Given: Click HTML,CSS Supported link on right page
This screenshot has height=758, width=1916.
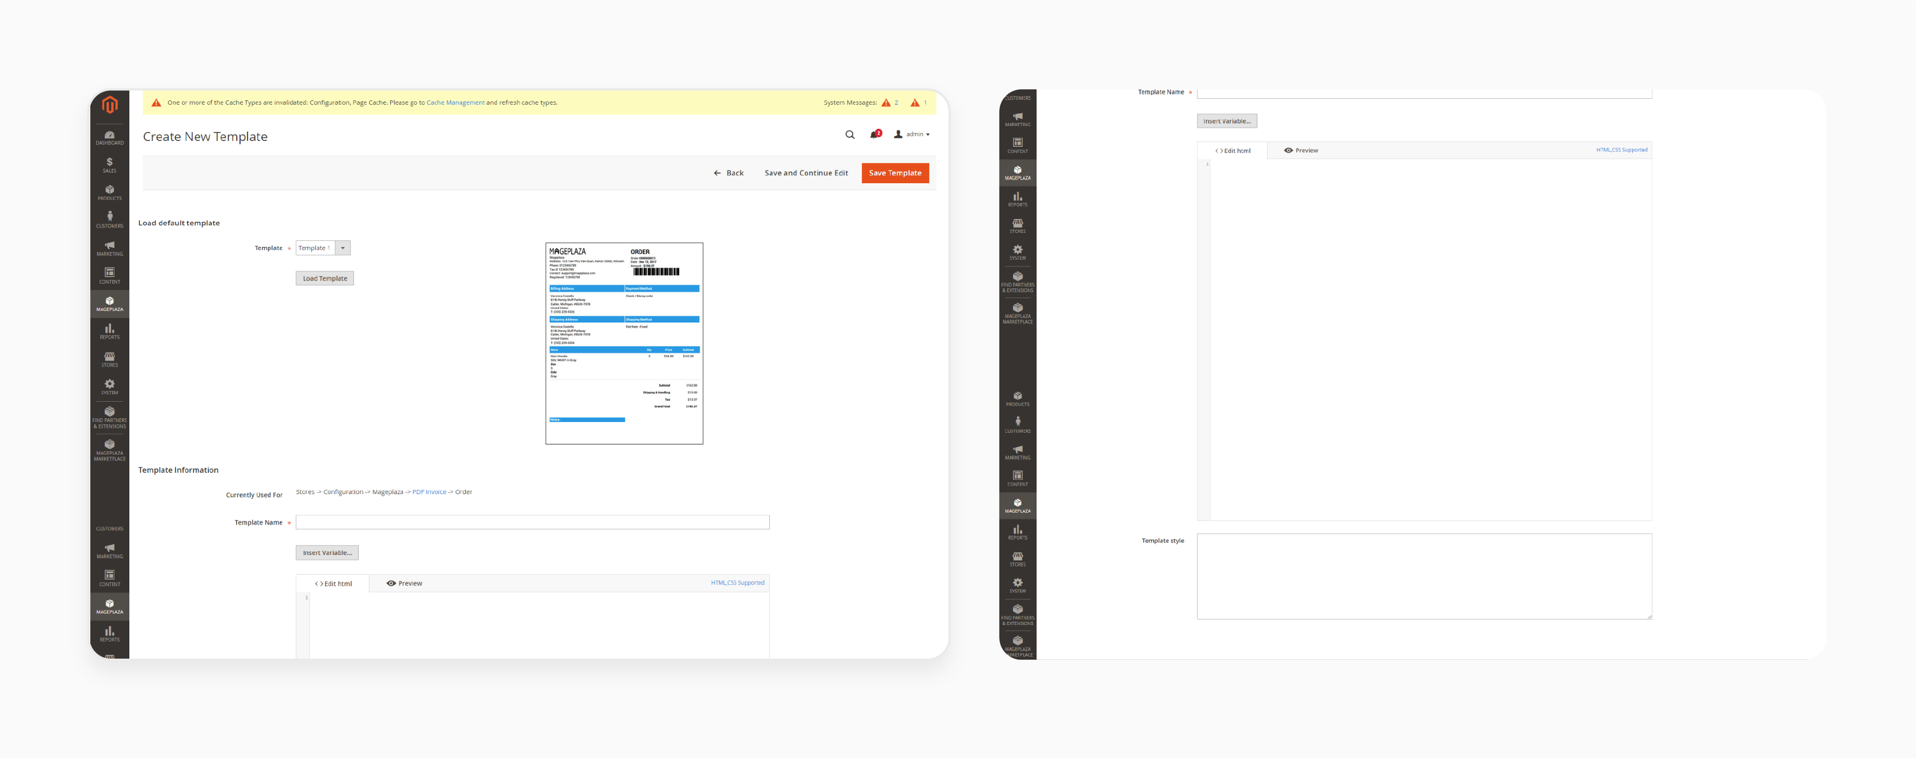Looking at the screenshot, I should pyautogui.click(x=1621, y=150).
